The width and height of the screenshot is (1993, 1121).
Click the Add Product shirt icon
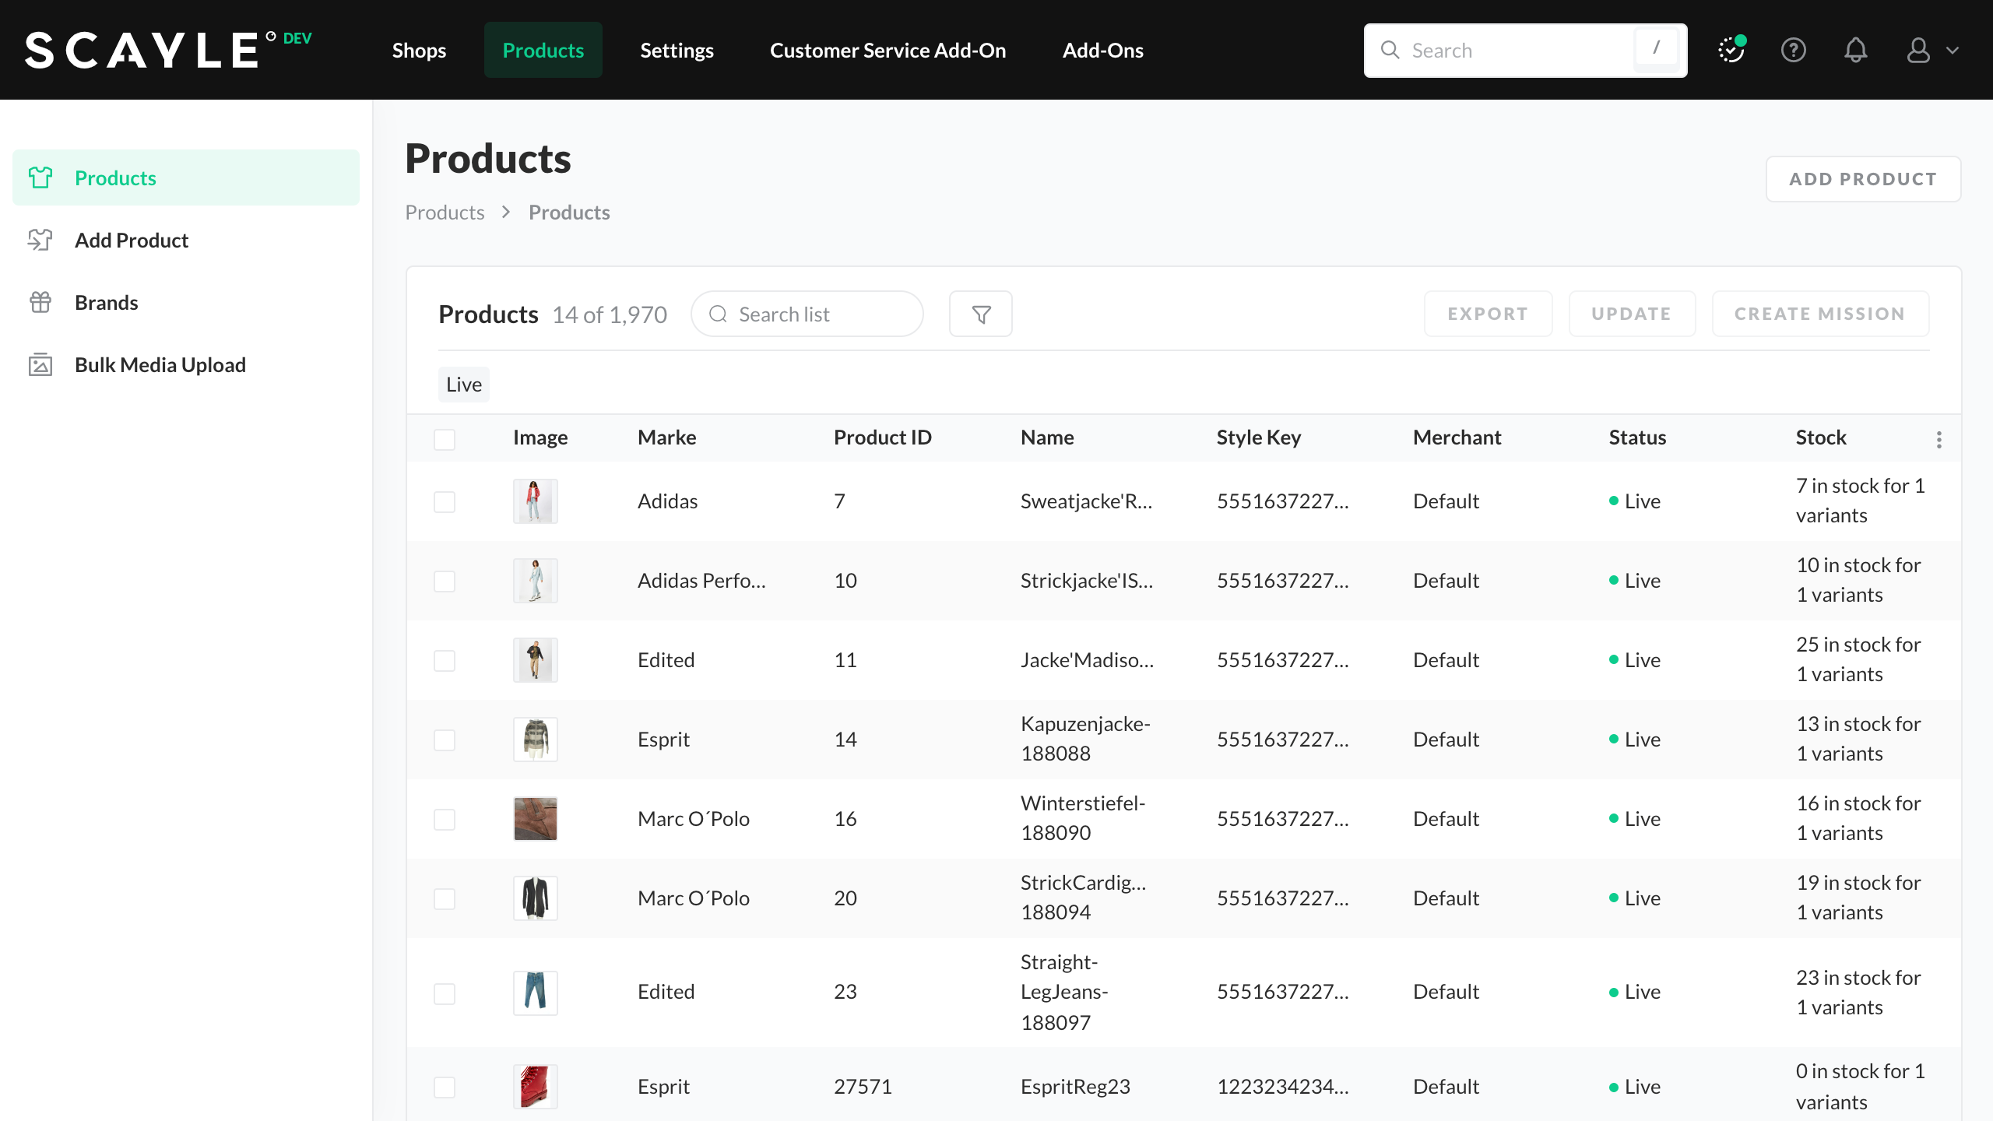[40, 240]
